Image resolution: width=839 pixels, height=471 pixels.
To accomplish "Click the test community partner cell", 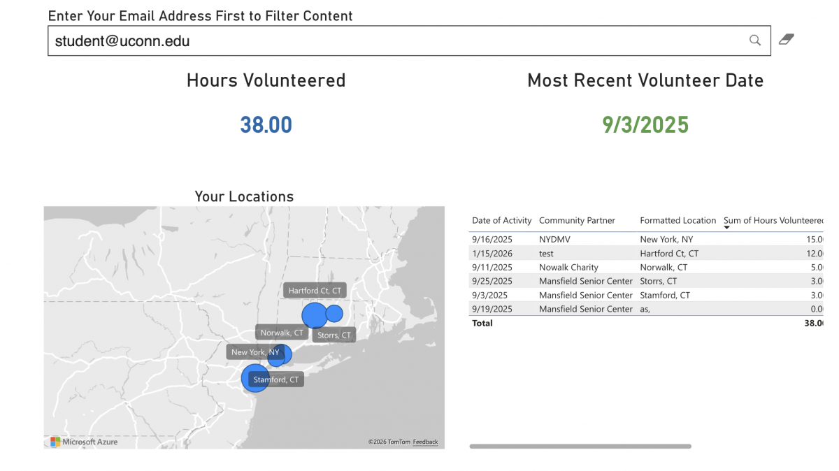I will [x=546, y=253].
